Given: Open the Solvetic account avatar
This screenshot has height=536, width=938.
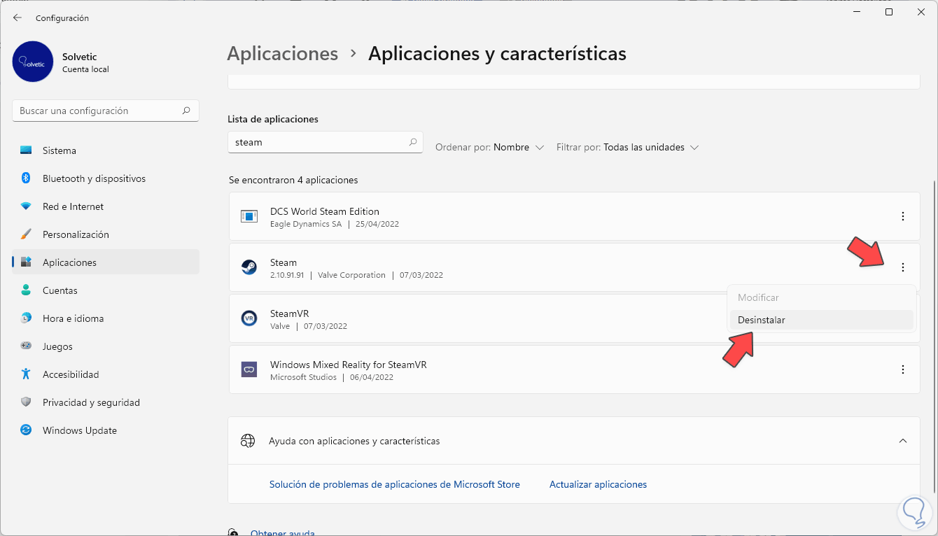Looking at the screenshot, I should coord(33,62).
